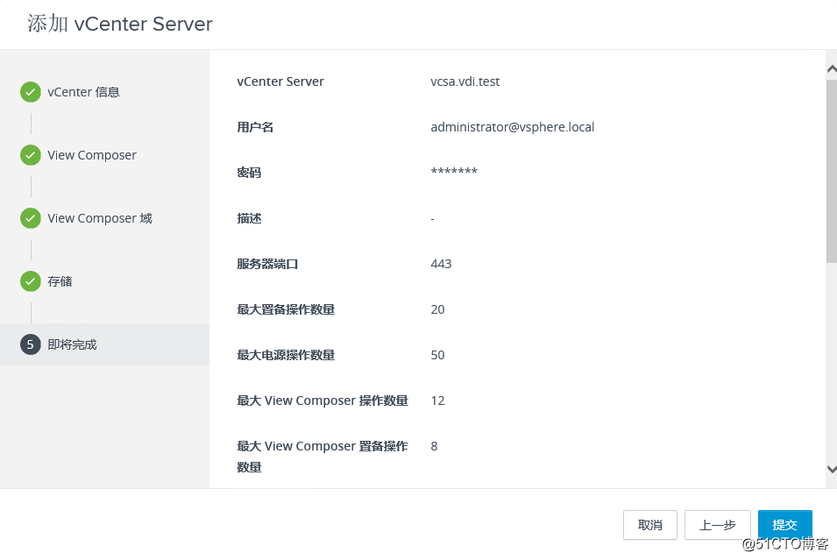The height and width of the screenshot is (560, 837).
Task: Click the 服务器端口 label
Action: point(267,264)
